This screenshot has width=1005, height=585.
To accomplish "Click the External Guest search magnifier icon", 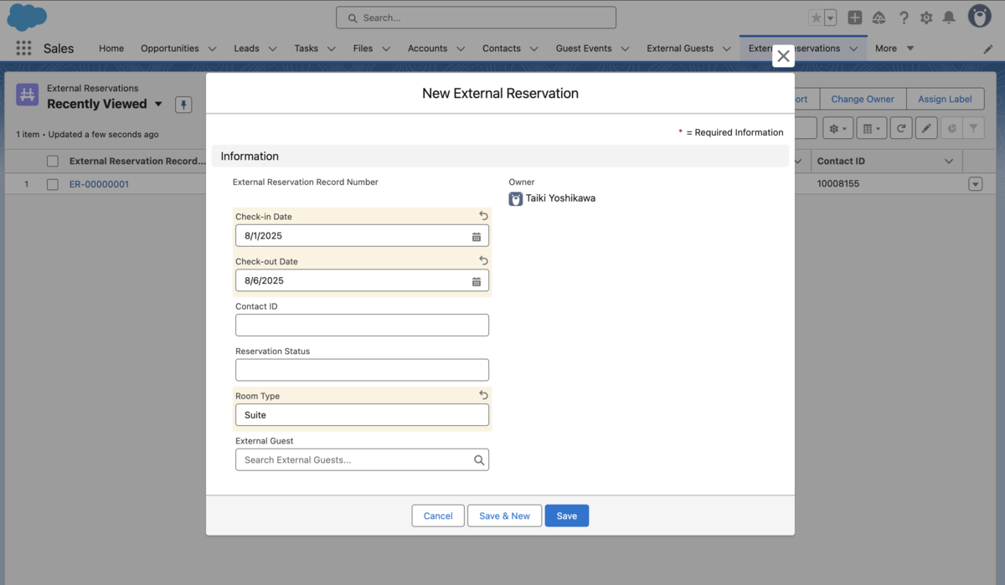I will coord(479,459).
